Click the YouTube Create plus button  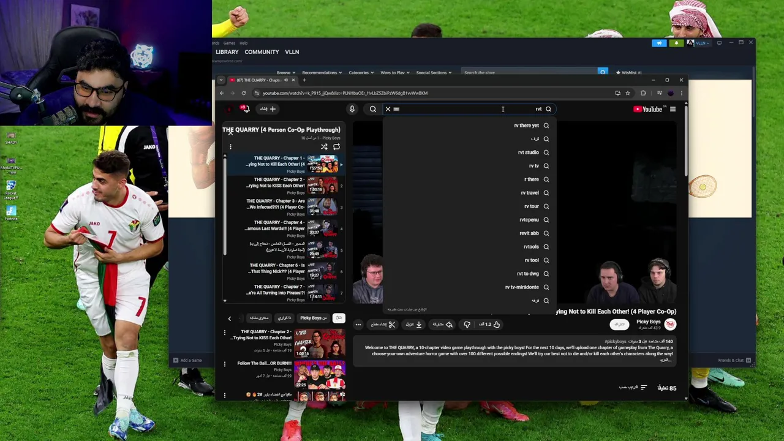268,109
